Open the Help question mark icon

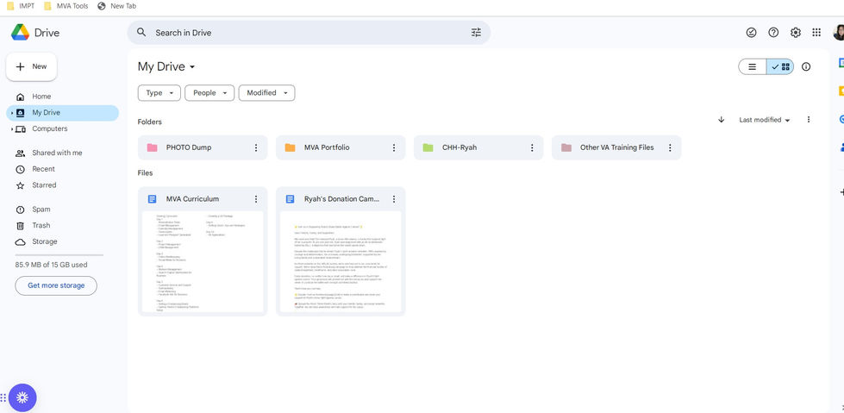773,32
